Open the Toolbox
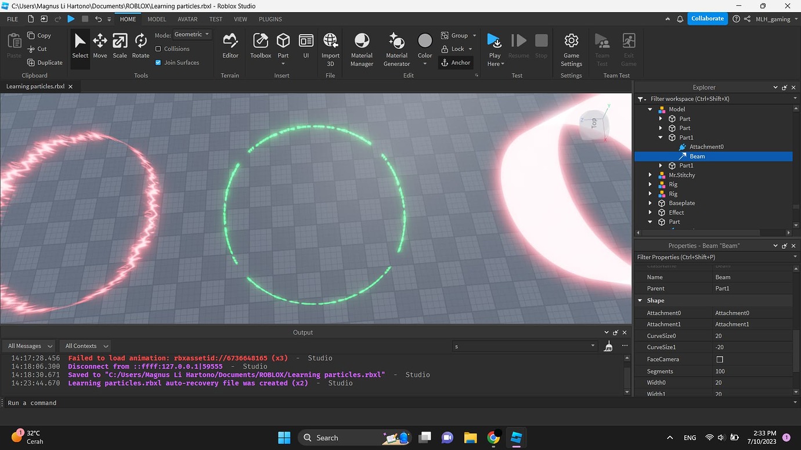Viewport: 801px width, 450px height. [x=260, y=45]
